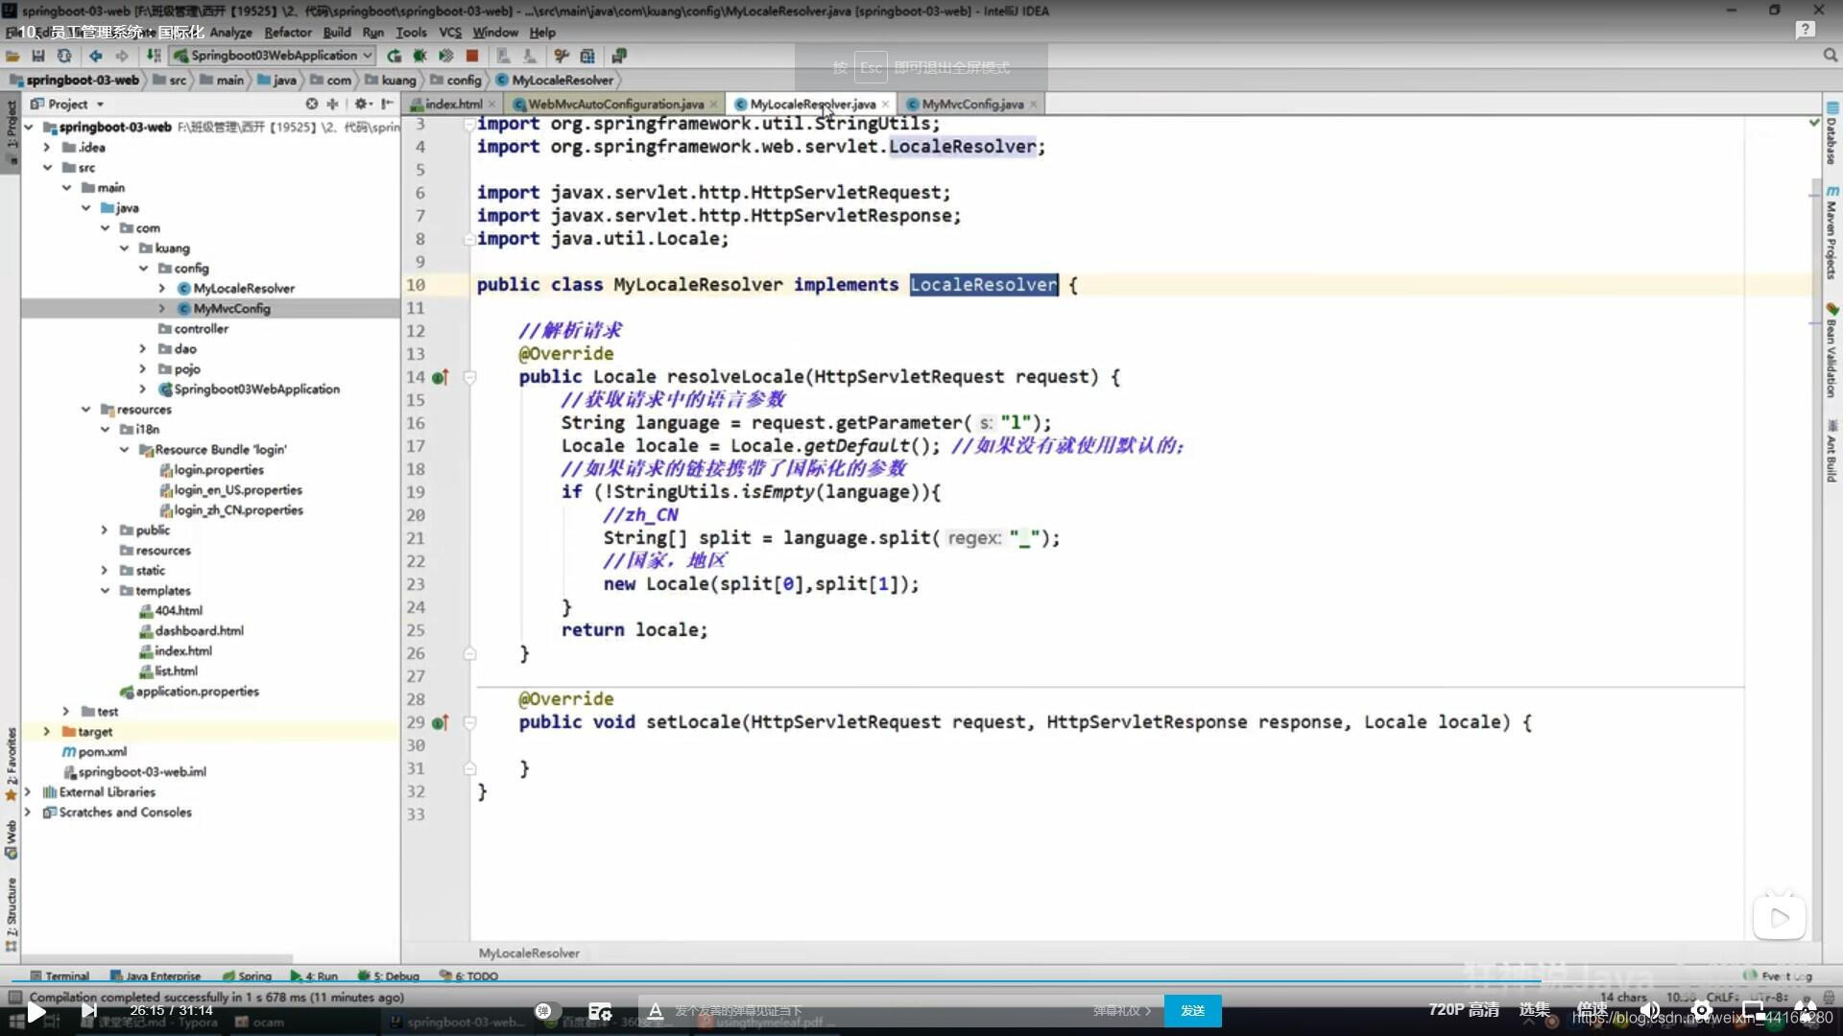The width and height of the screenshot is (1843, 1036).
Task: Open the Analyze menu
Action: 230,33
